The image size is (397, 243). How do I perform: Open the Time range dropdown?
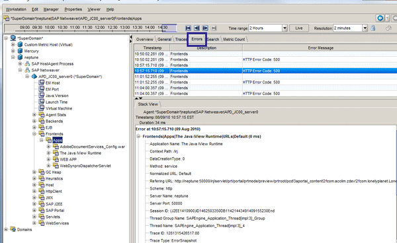pyautogui.click(x=285, y=28)
